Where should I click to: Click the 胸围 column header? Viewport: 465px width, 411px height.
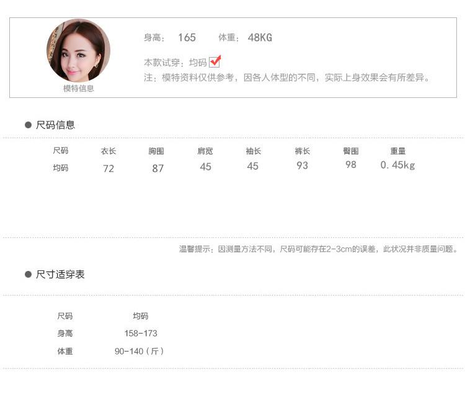coord(156,151)
